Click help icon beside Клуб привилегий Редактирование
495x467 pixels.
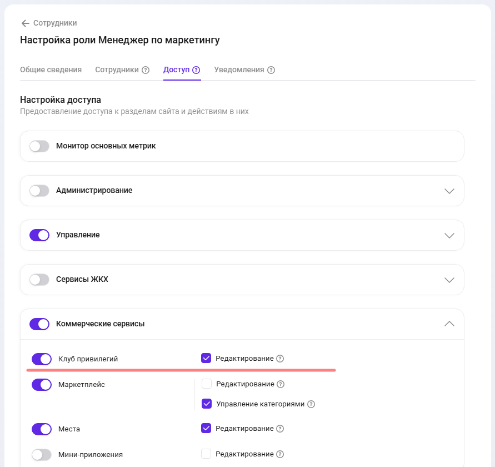[280, 359]
